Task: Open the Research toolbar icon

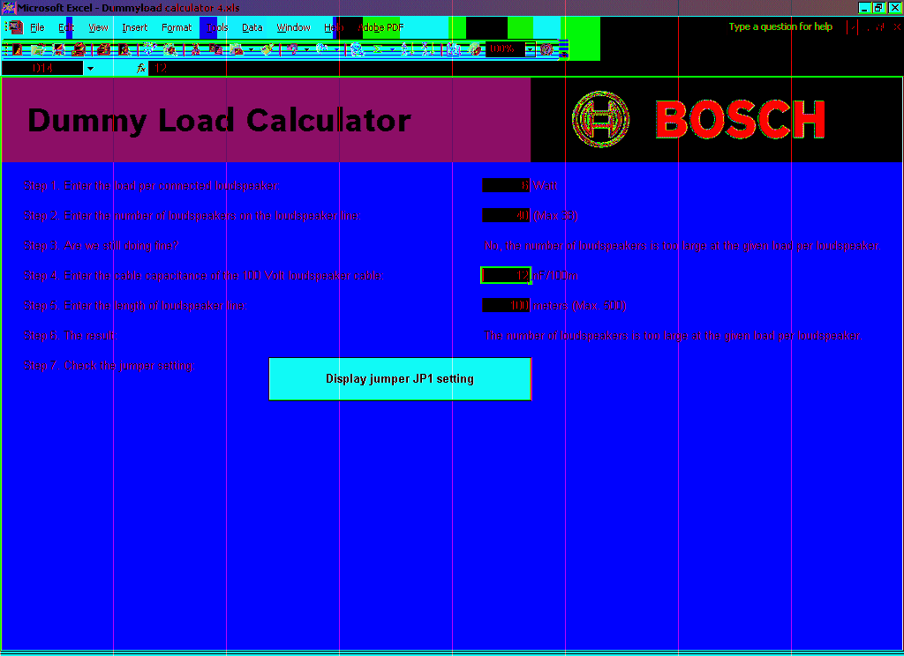Action: [x=170, y=49]
